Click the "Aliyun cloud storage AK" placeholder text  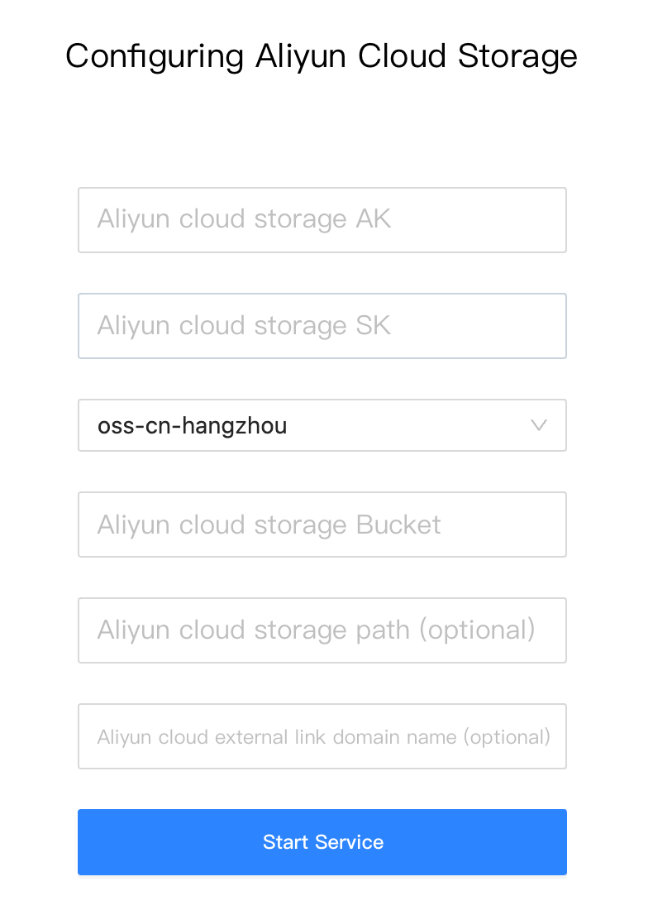tap(244, 219)
